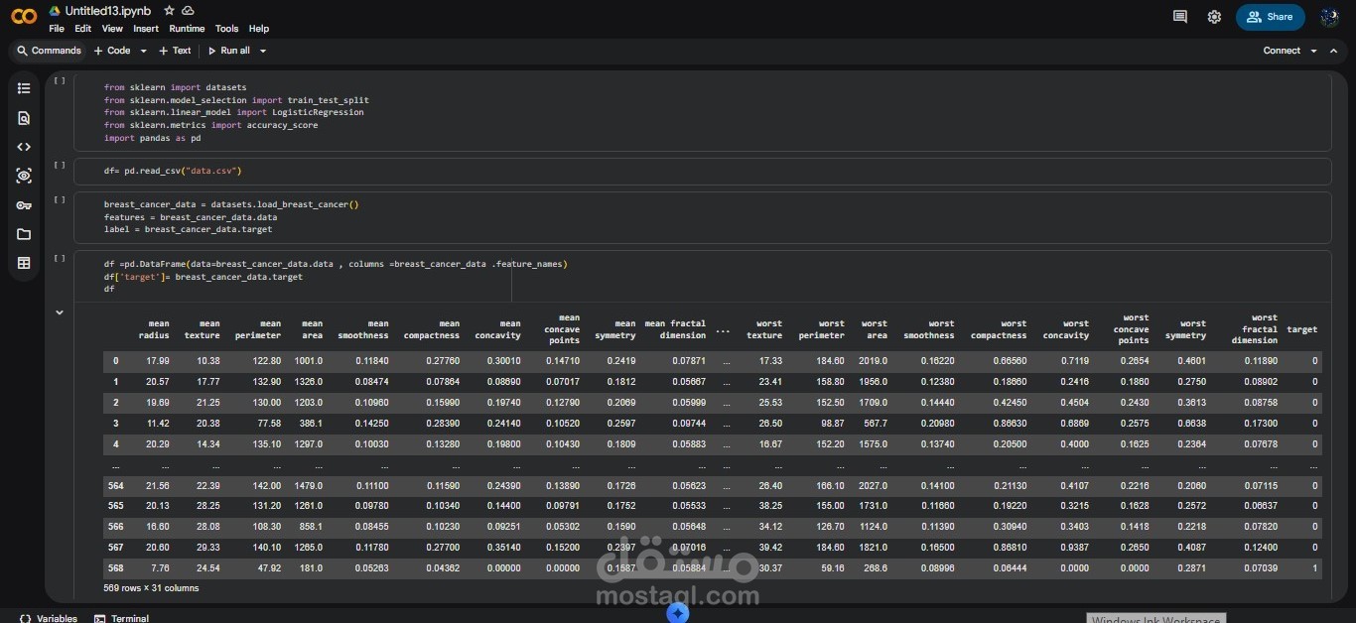Open the Table of contents sidebar icon

coord(24,88)
